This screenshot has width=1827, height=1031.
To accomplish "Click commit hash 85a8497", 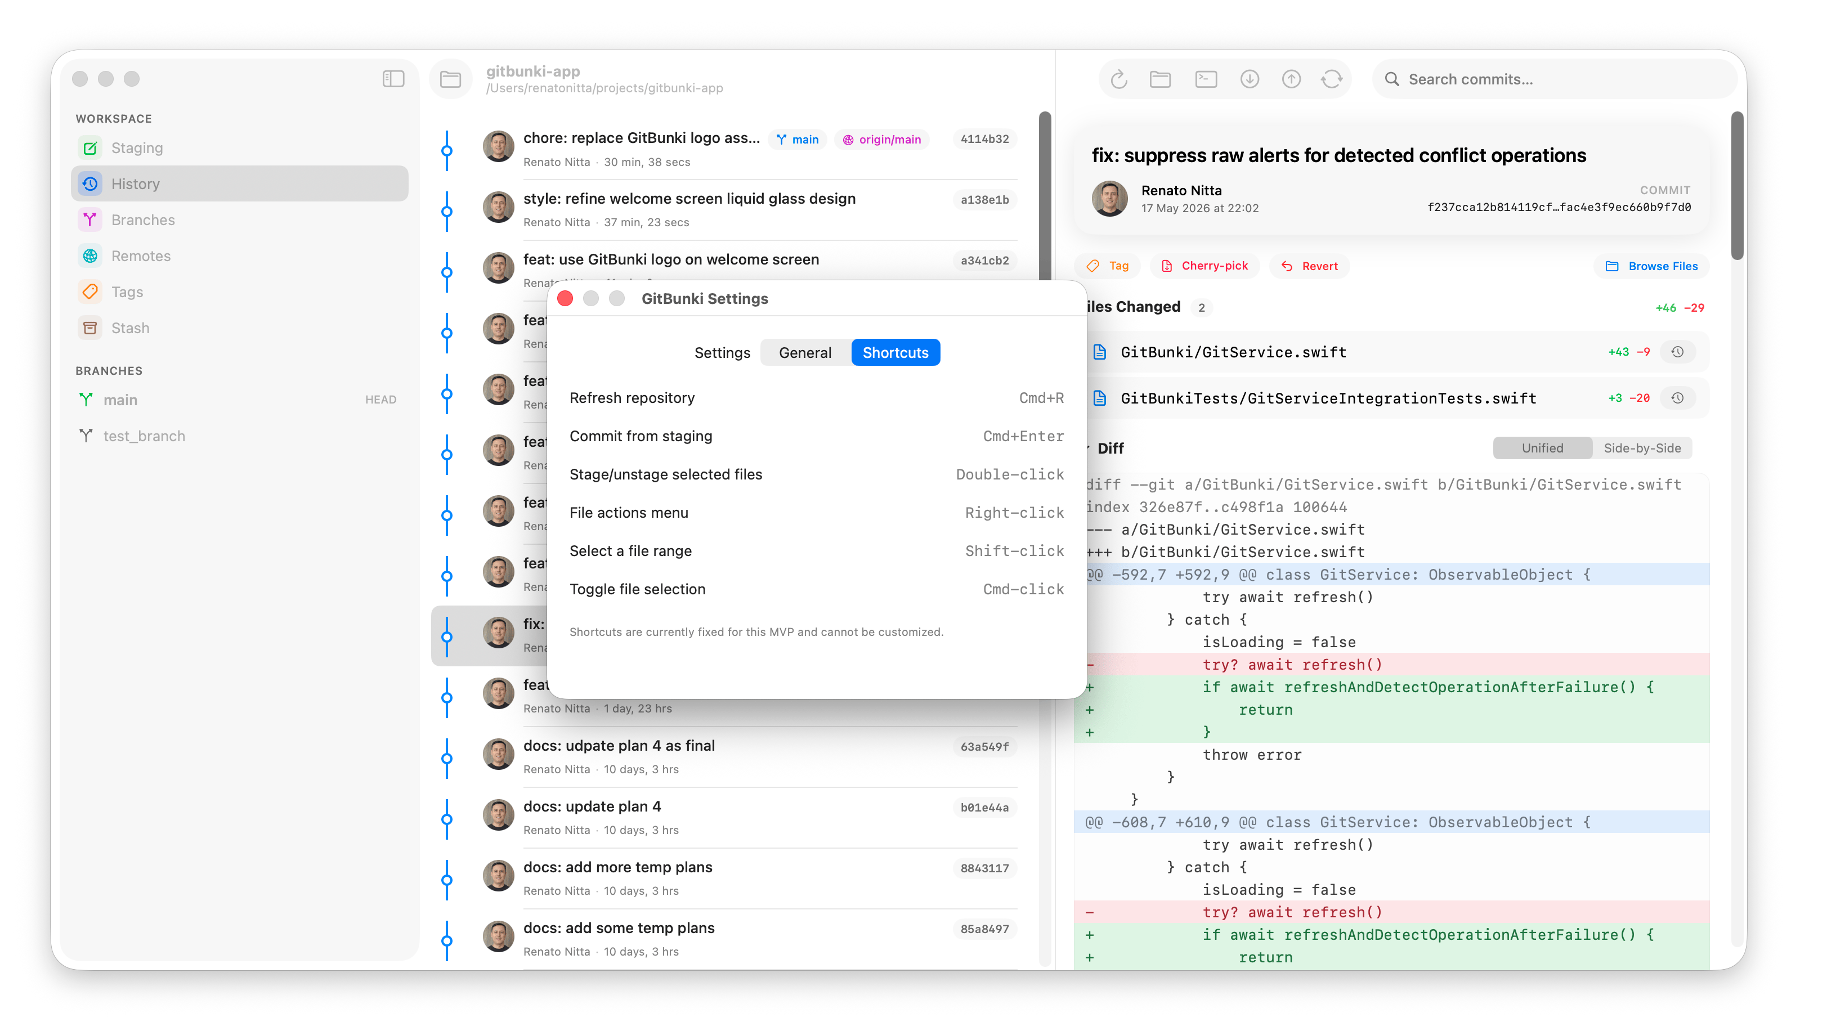I will 984,929.
